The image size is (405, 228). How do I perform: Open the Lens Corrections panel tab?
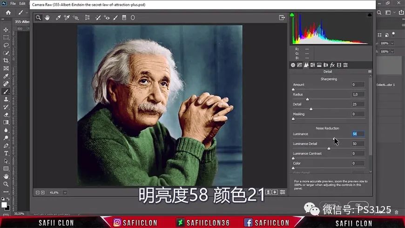pyautogui.click(x=326, y=65)
